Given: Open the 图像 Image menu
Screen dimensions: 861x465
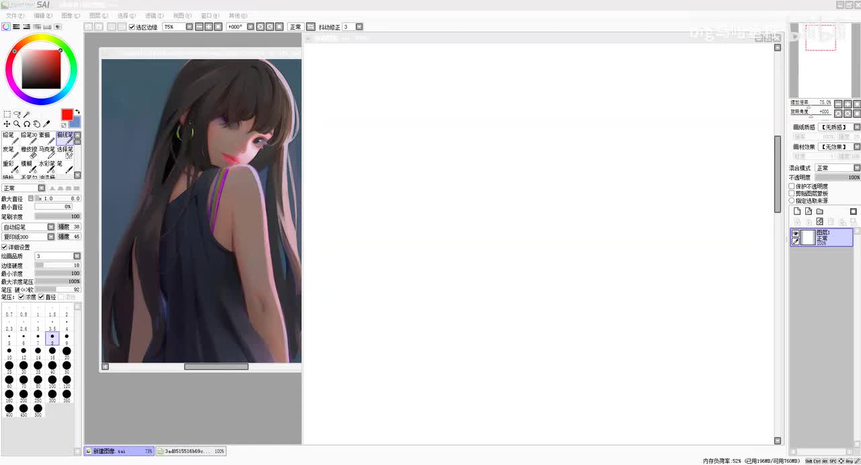Looking at the screenshot, I should click(x=71, y=15).
